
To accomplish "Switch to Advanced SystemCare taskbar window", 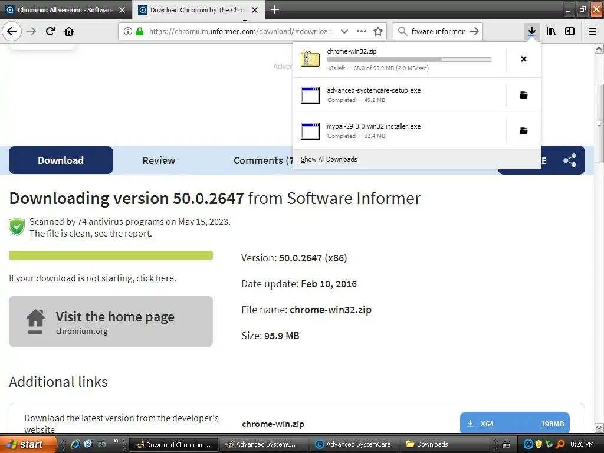I will pyautogui.click(x=354, y=444).
